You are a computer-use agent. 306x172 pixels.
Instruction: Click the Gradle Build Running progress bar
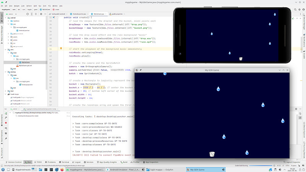click(261, 166)
